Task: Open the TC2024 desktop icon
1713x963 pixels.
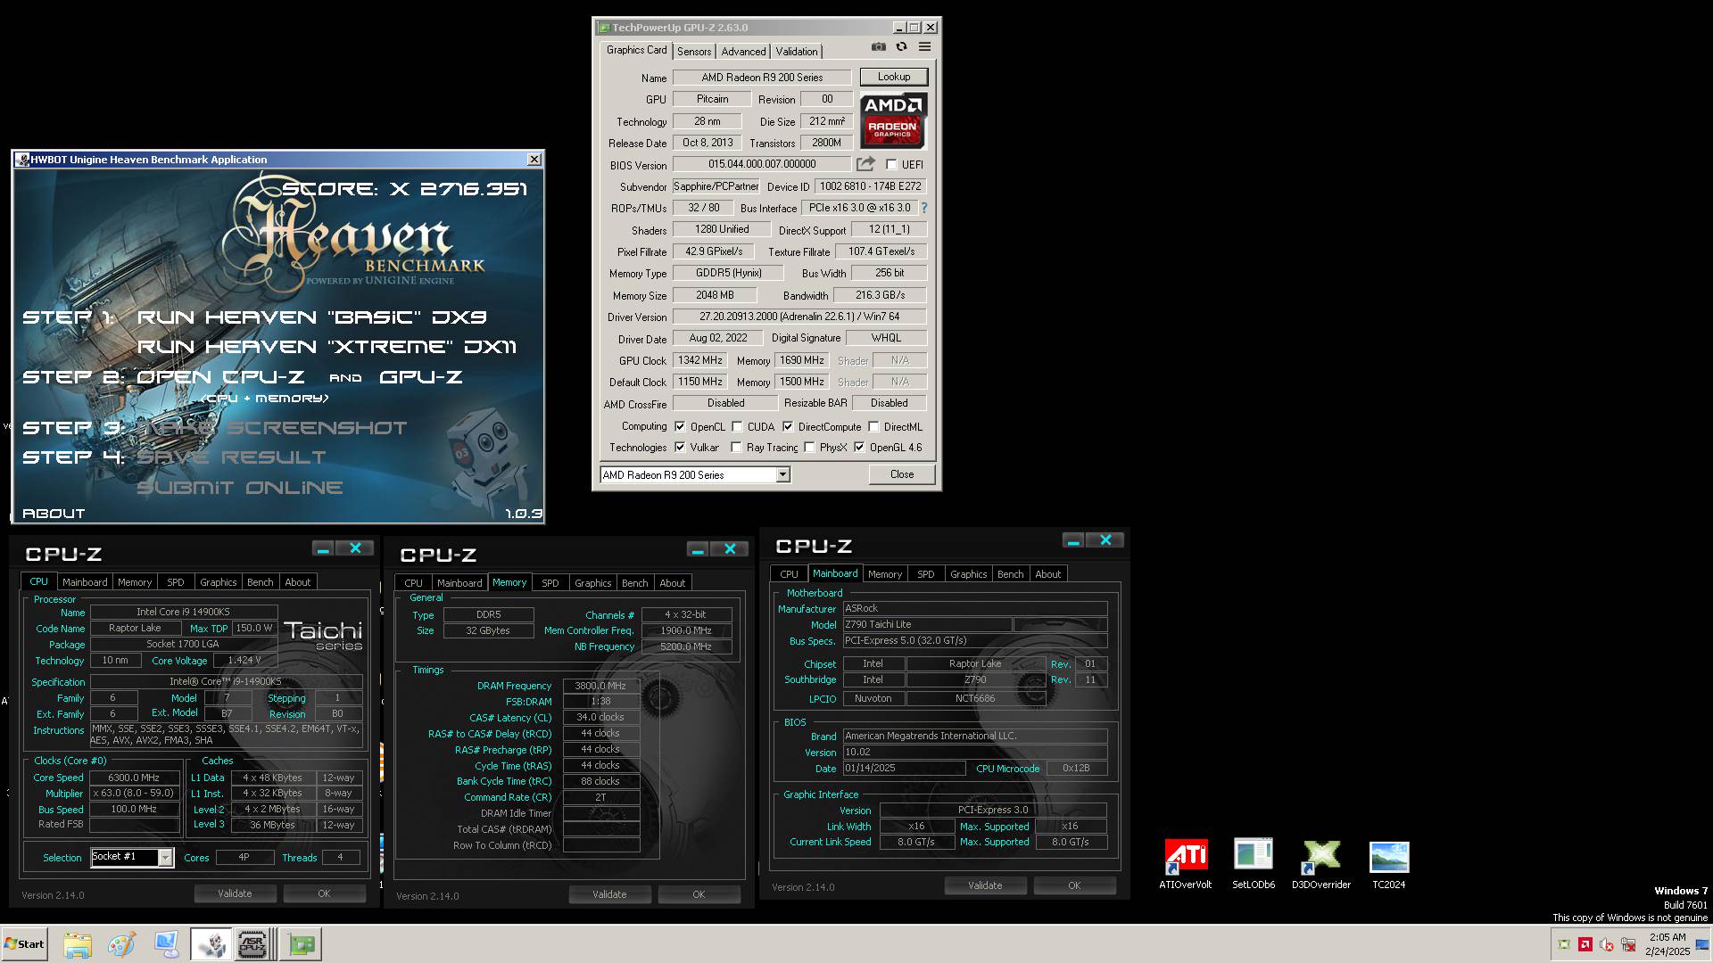Action: click(x=1389, y=864)
